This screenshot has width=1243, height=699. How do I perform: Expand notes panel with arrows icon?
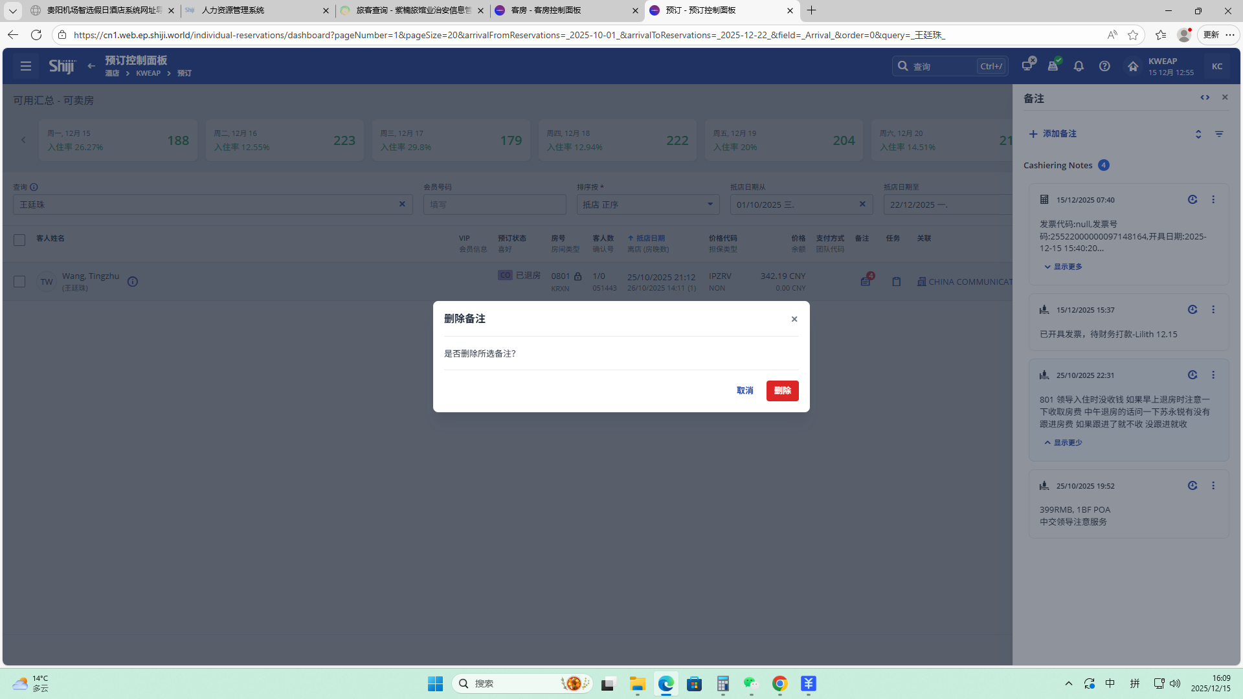pos(1205,98)
